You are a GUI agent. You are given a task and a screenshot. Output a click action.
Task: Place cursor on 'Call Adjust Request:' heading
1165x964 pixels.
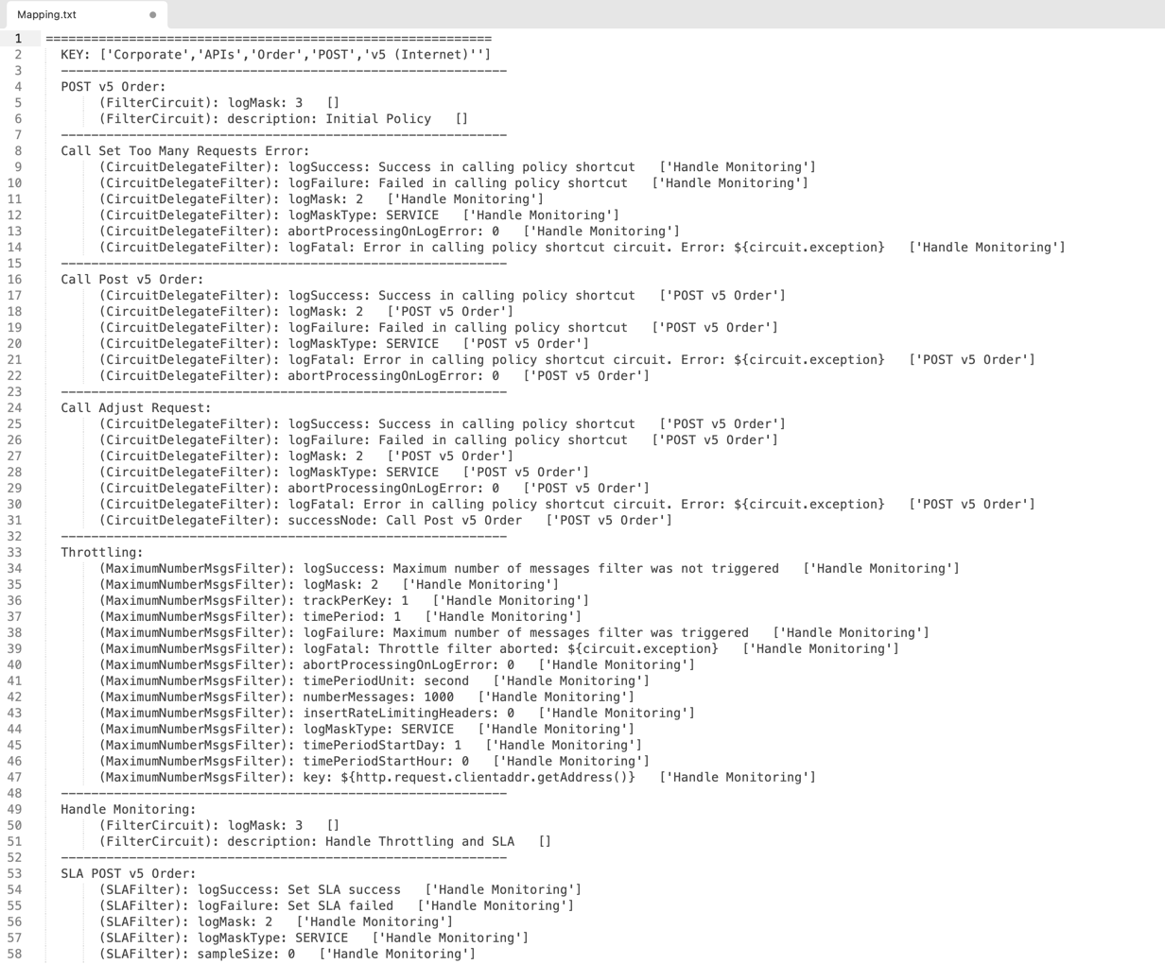[135, 408]
